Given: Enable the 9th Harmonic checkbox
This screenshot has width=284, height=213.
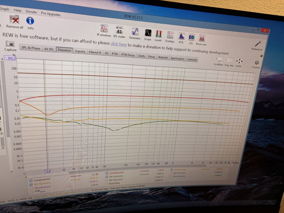Looking at the screenshot, I should point(171,176).
